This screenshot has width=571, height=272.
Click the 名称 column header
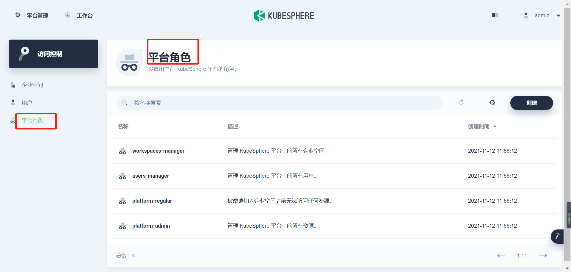click(x=123, y=127)
